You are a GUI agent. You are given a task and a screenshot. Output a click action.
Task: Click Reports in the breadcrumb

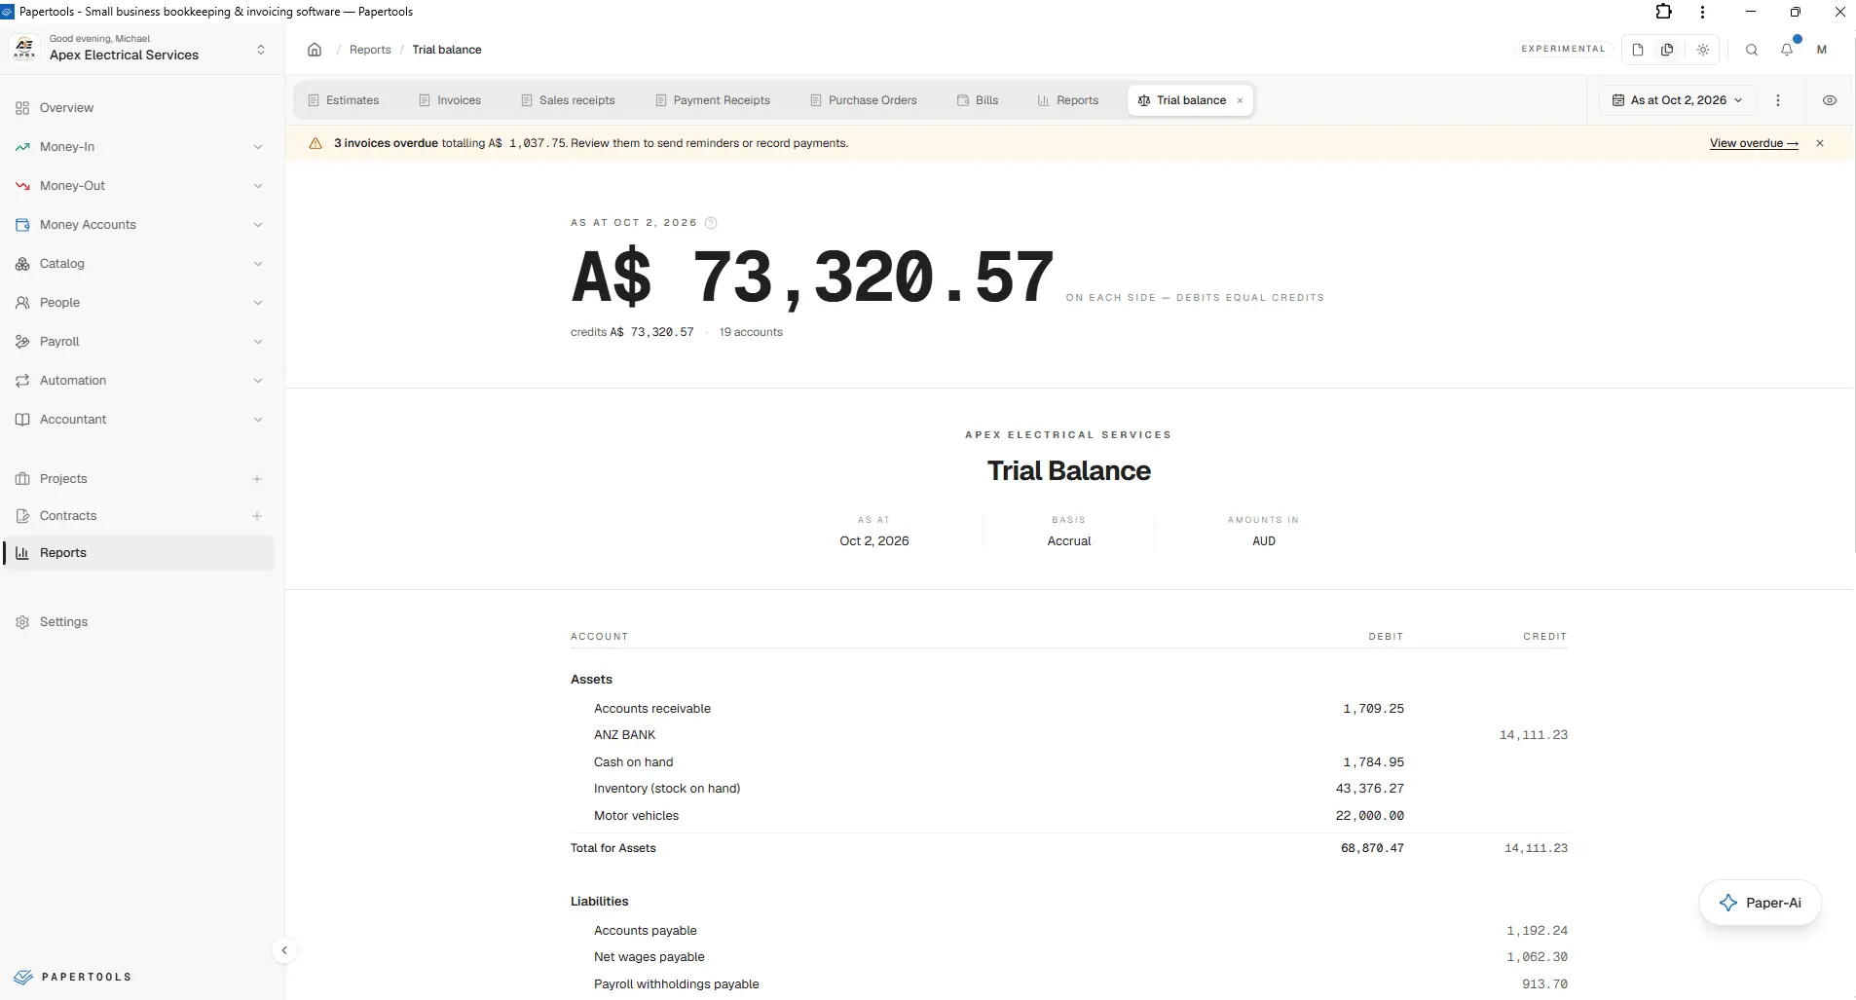[x=370, y=50]
